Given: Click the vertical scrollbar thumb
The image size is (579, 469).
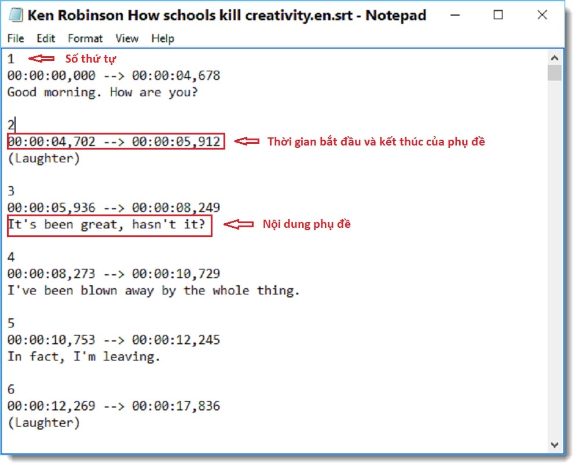Looking at the screenshot, I should point(554,73).
